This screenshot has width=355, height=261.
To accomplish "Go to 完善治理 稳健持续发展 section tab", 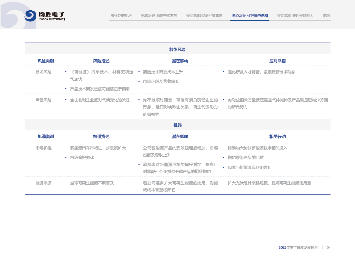I will point(159,15).
